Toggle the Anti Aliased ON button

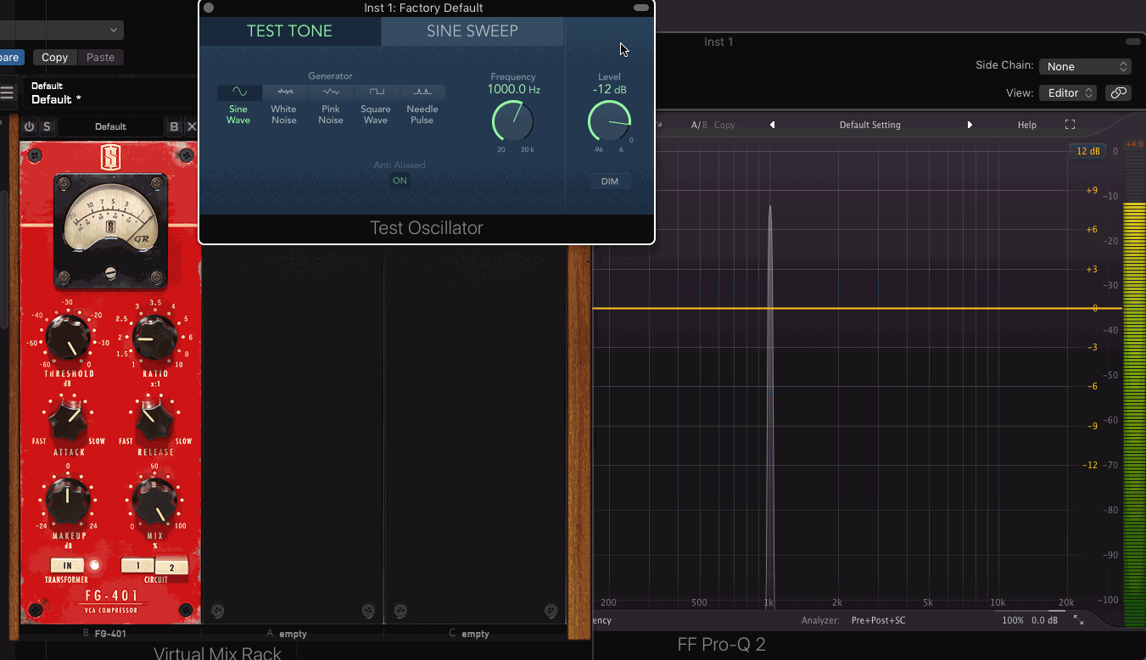[x=400, y=180]
